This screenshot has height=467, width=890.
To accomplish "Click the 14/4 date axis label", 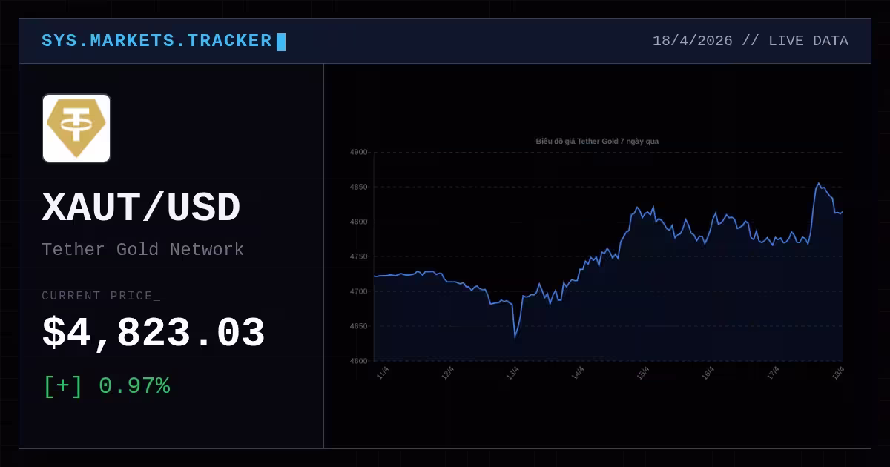I will pyautogui.click(x=578, y=373).
